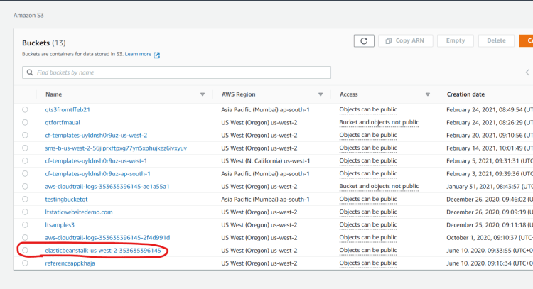This screenshot has height=289, width=533.
Task: Click Access status of qts3fromtffeb21 row
Action: 368,109
